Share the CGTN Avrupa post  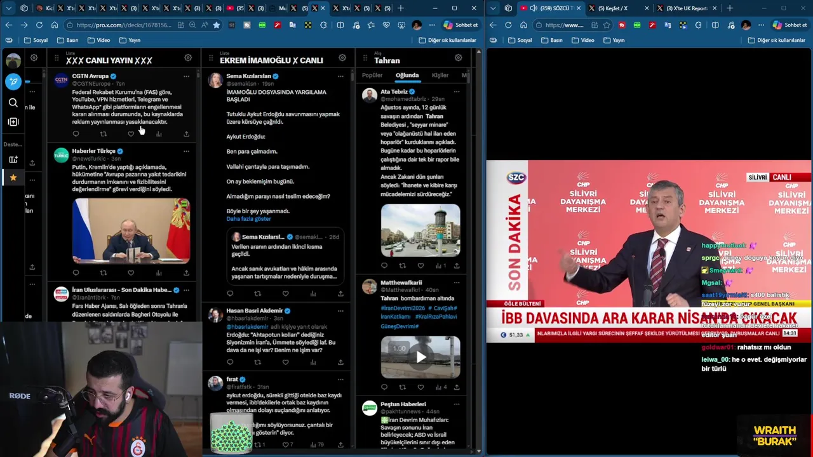tap(186, 134)
